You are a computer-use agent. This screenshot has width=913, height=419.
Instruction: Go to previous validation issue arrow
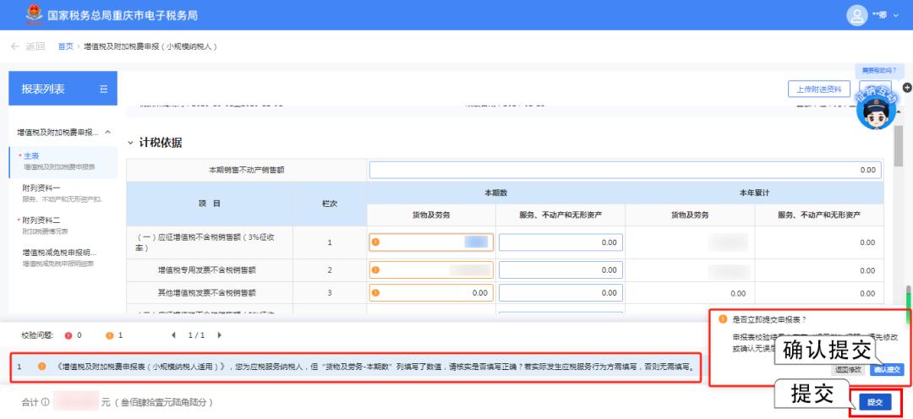coord(175,335)
